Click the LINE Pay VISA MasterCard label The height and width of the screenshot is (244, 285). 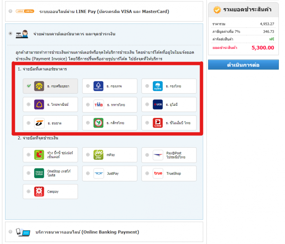pos(104,11)
